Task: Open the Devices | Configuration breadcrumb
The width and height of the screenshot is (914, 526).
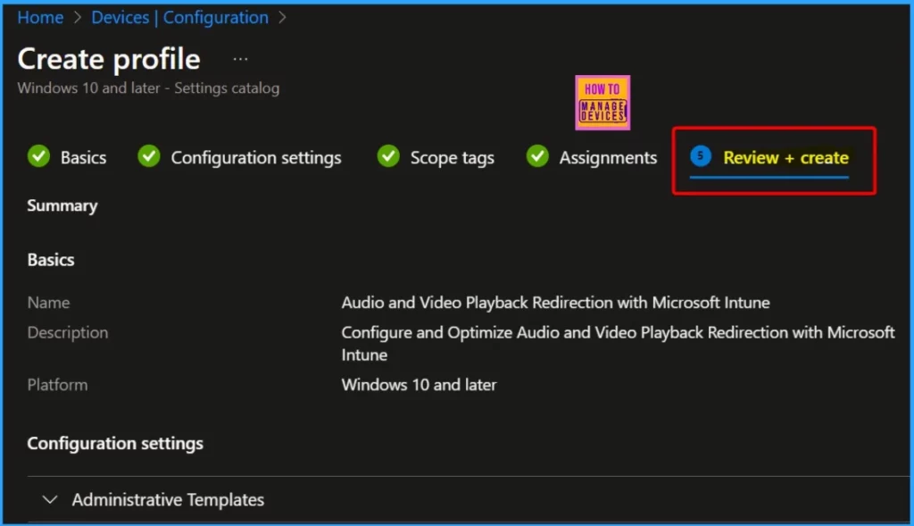Action: point(179,18)
